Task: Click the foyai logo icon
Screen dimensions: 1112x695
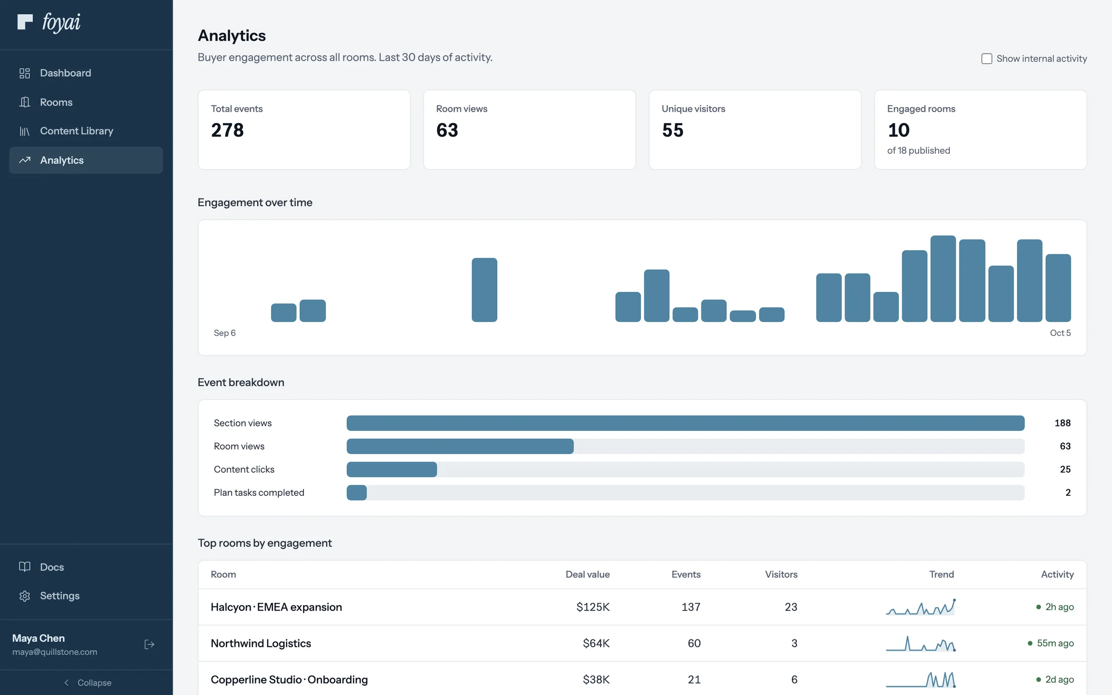Action: point(25,22)
